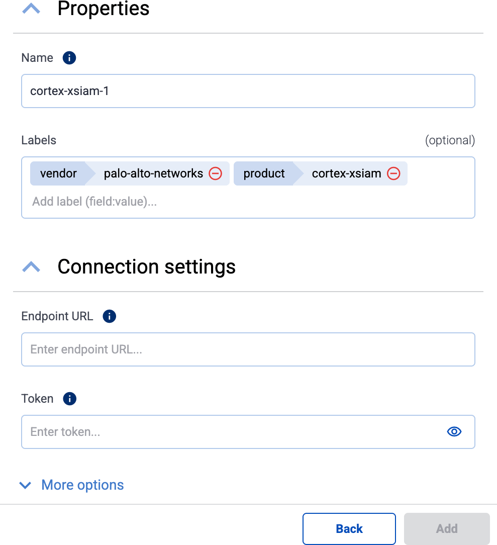This screenshot has width=497, height=545.
Task: Click the product label chip
Action: coord(264,173)
